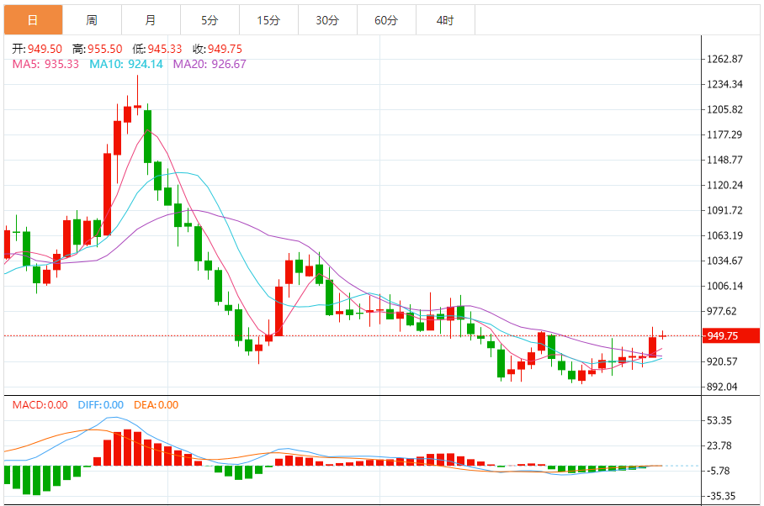Click the 1262.87 price axis label
Image resolution: width=764 pixels, height=506 pixels.
[724, 59]
